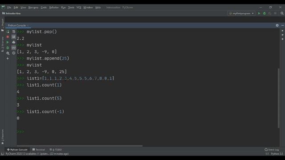The height and width of the screenshot is (160, 285).
Task: Open the View menu
Action: point(23,8)
